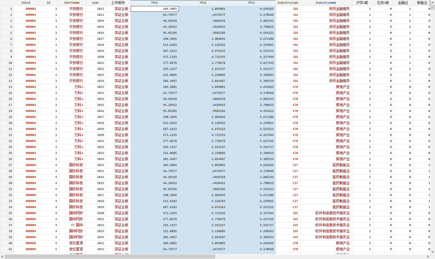Image resolution: width=435 pixels, height=259 pixels.
Task: Select the Stkcd column header
Action: click(x=26, y=3)
